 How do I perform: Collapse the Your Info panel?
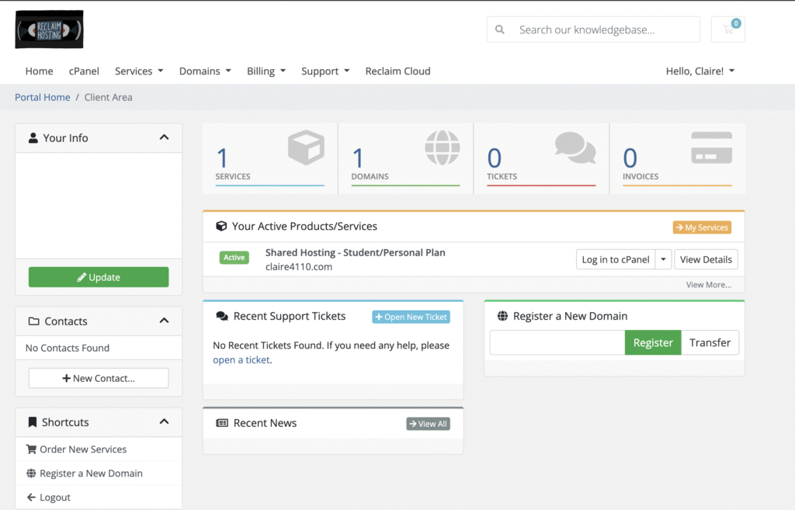pos(164,137)
